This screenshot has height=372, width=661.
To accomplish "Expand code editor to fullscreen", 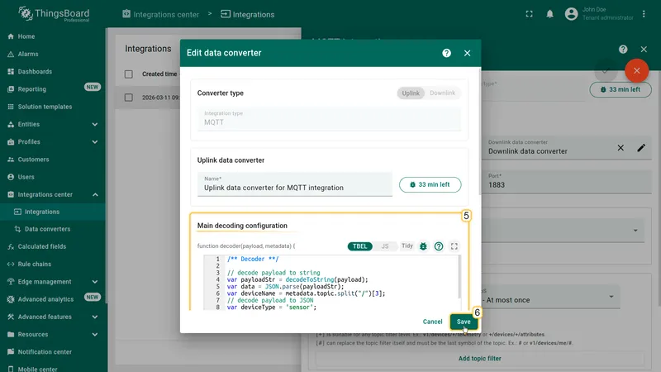I will (454, 246).
